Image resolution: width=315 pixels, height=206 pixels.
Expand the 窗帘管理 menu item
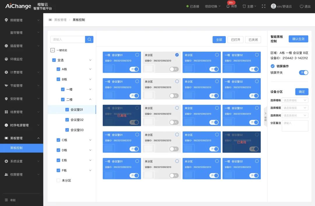point(22,33)
